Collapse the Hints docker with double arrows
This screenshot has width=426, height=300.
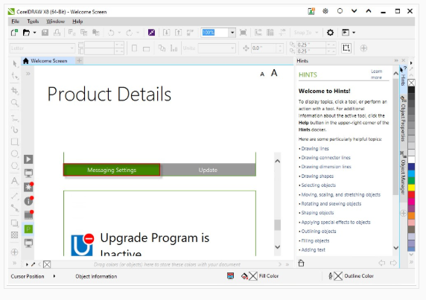click(396, 60)
